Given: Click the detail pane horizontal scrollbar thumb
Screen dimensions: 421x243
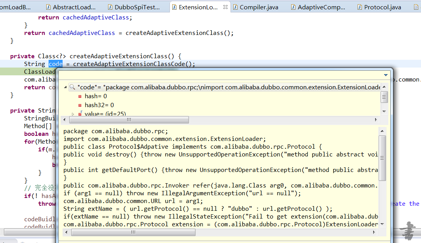Looking at the screenshot, I should [x=133, y=232].
